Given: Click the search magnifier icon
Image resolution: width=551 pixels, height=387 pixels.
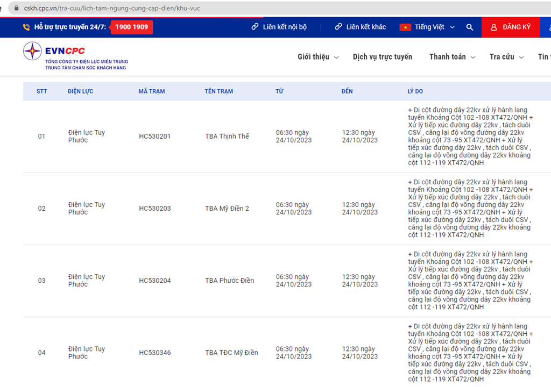Looking at the screenshot, I should click(469, 27).
